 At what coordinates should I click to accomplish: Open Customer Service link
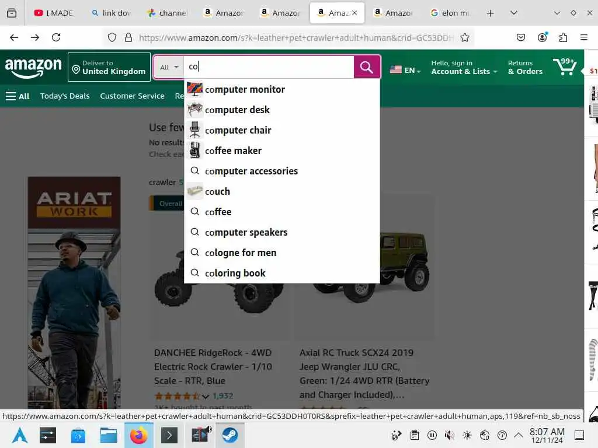[x=133, y=96]
